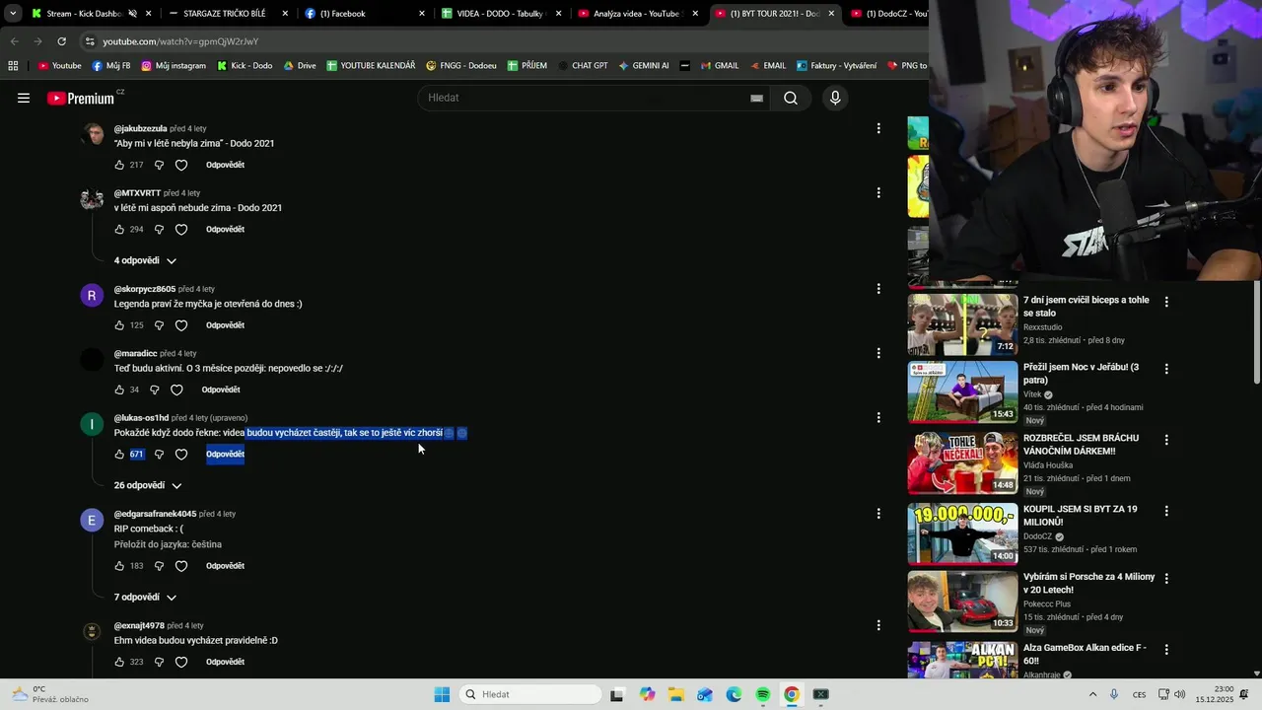Open Chrome tab search dropdown arrow
The height and width of the screenshot is (710, 1262).
(x=11, y=14)
